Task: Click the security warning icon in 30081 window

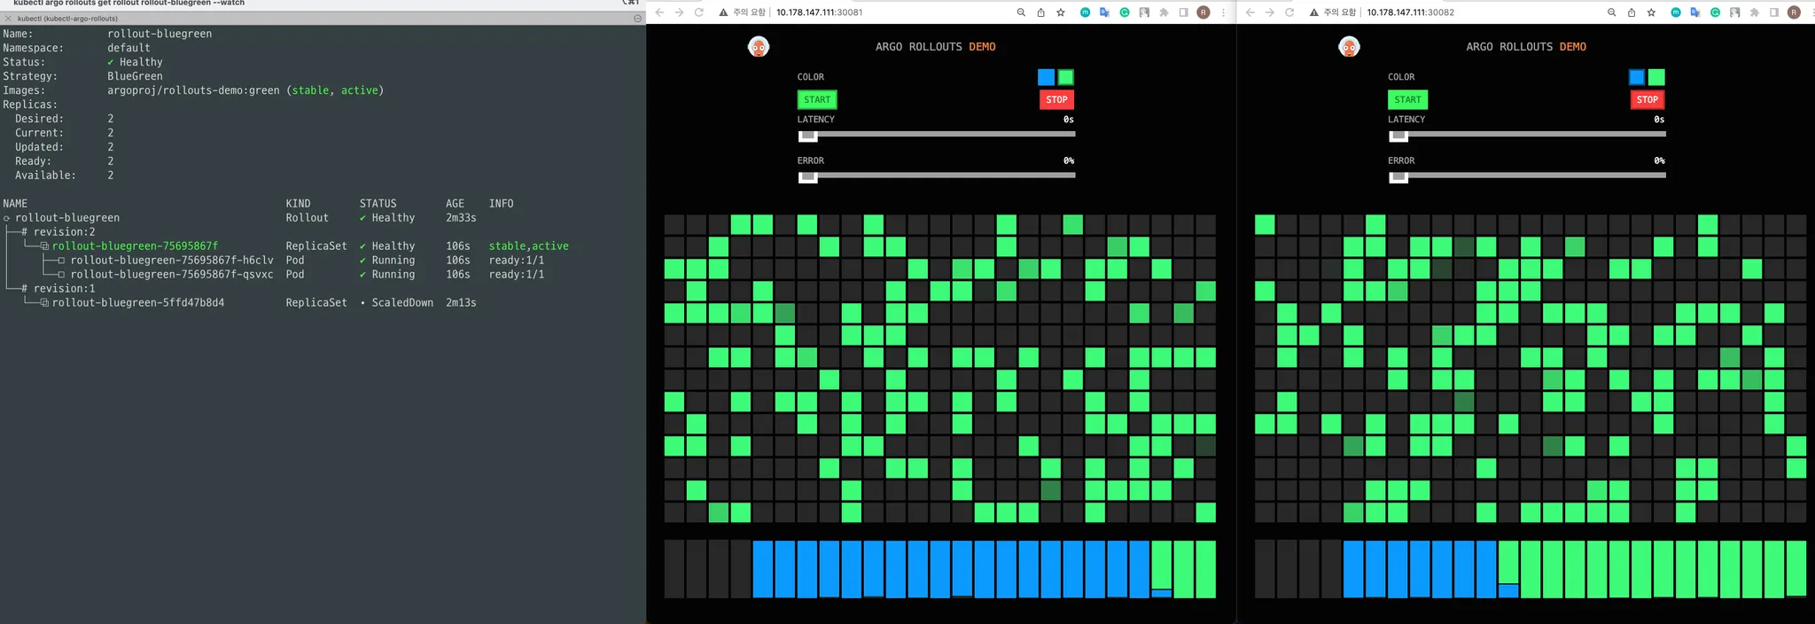Action: [x=723, y=12]
